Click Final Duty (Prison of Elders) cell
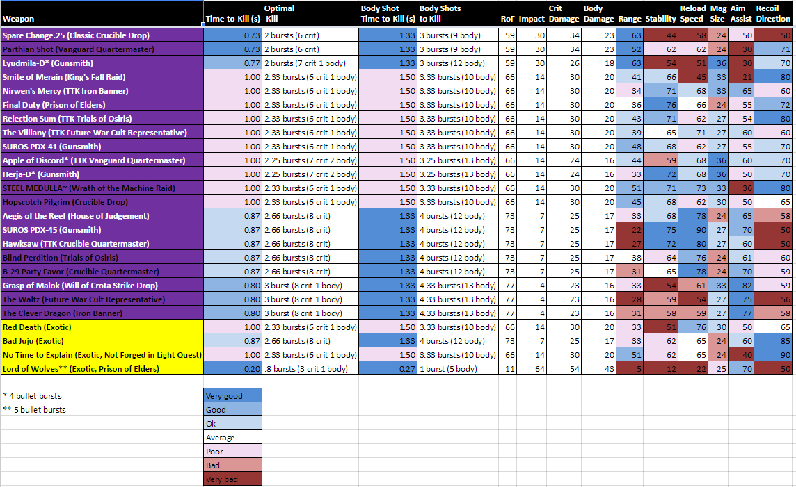796x487 pixels. point(102,104)
